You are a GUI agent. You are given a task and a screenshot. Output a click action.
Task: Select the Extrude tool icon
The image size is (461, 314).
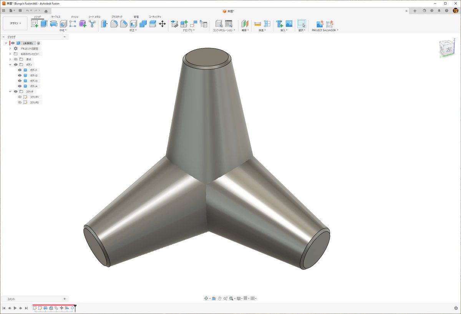tap(44, 23)
